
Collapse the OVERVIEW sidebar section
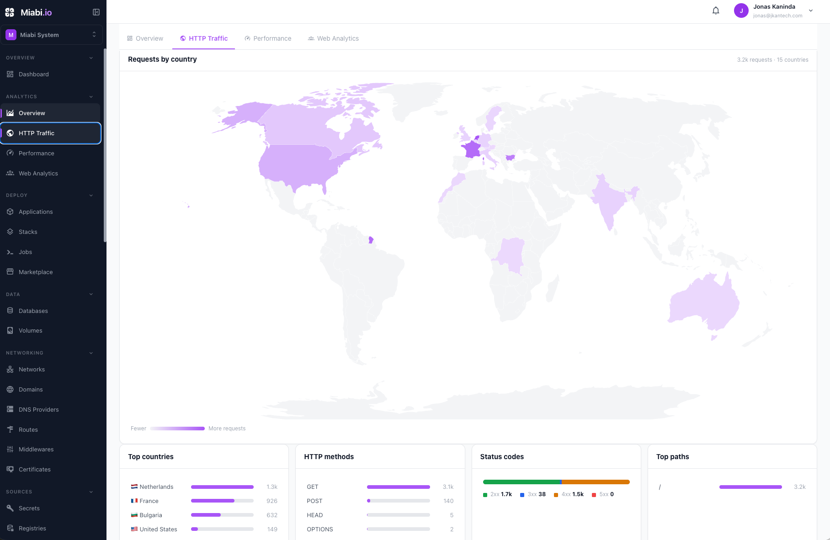tap(91, 58)
